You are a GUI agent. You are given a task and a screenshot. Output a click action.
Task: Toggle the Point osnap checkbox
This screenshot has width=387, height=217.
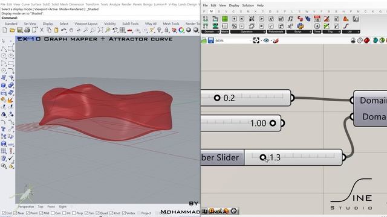(28, 213)
